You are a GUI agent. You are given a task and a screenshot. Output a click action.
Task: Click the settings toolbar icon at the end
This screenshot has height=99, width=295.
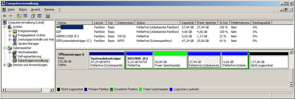[48, 16]
